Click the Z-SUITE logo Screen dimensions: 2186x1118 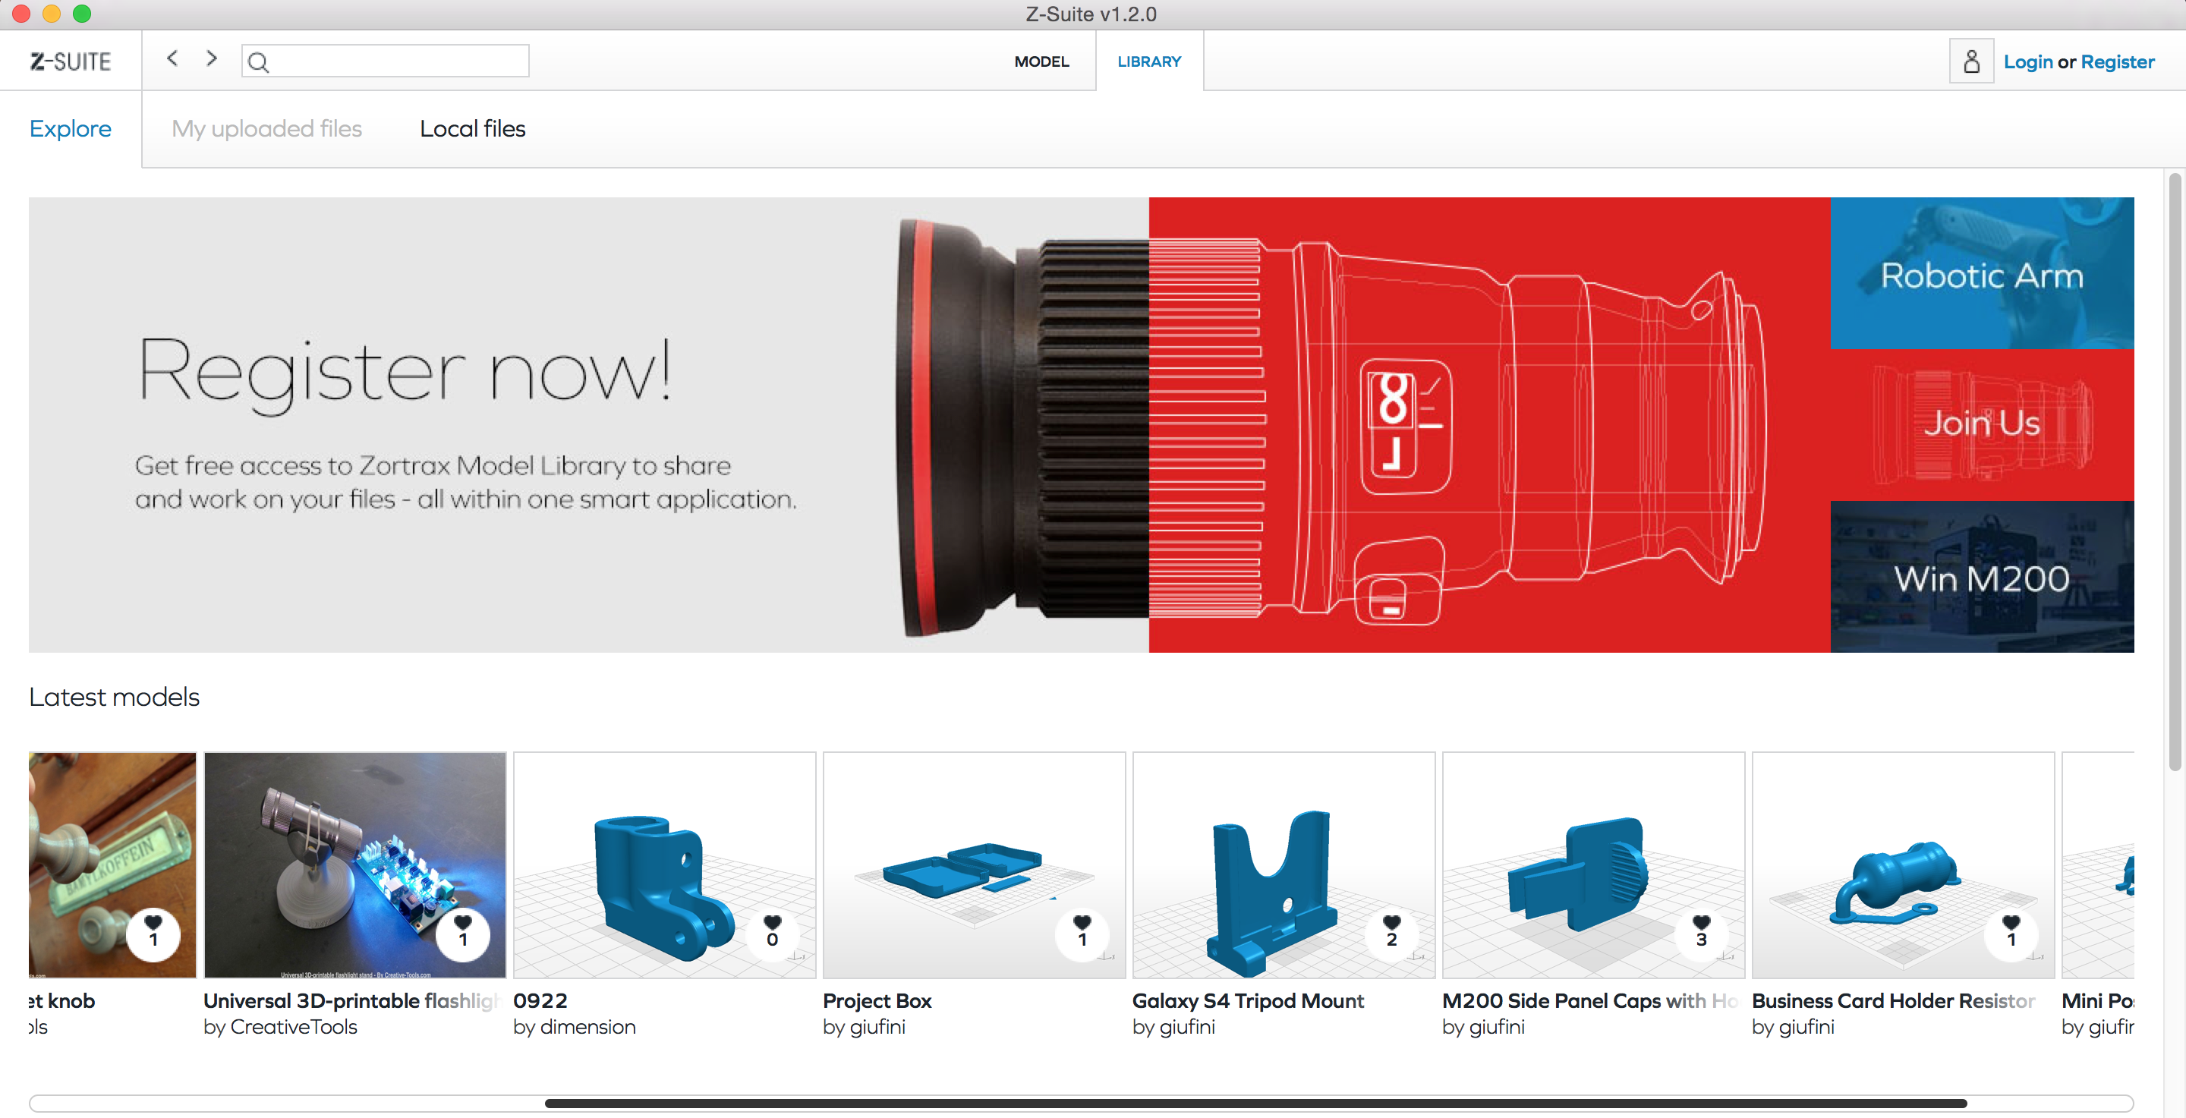click(71, 61)
